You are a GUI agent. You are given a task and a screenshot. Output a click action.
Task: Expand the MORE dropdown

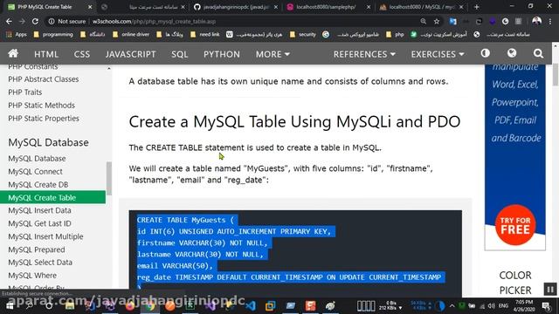(273, 54)
